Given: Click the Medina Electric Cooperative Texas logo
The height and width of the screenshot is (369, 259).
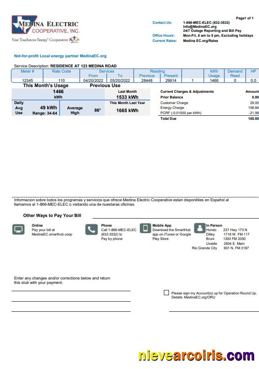Looking at the screenshot, I should [x=45, y=25].
